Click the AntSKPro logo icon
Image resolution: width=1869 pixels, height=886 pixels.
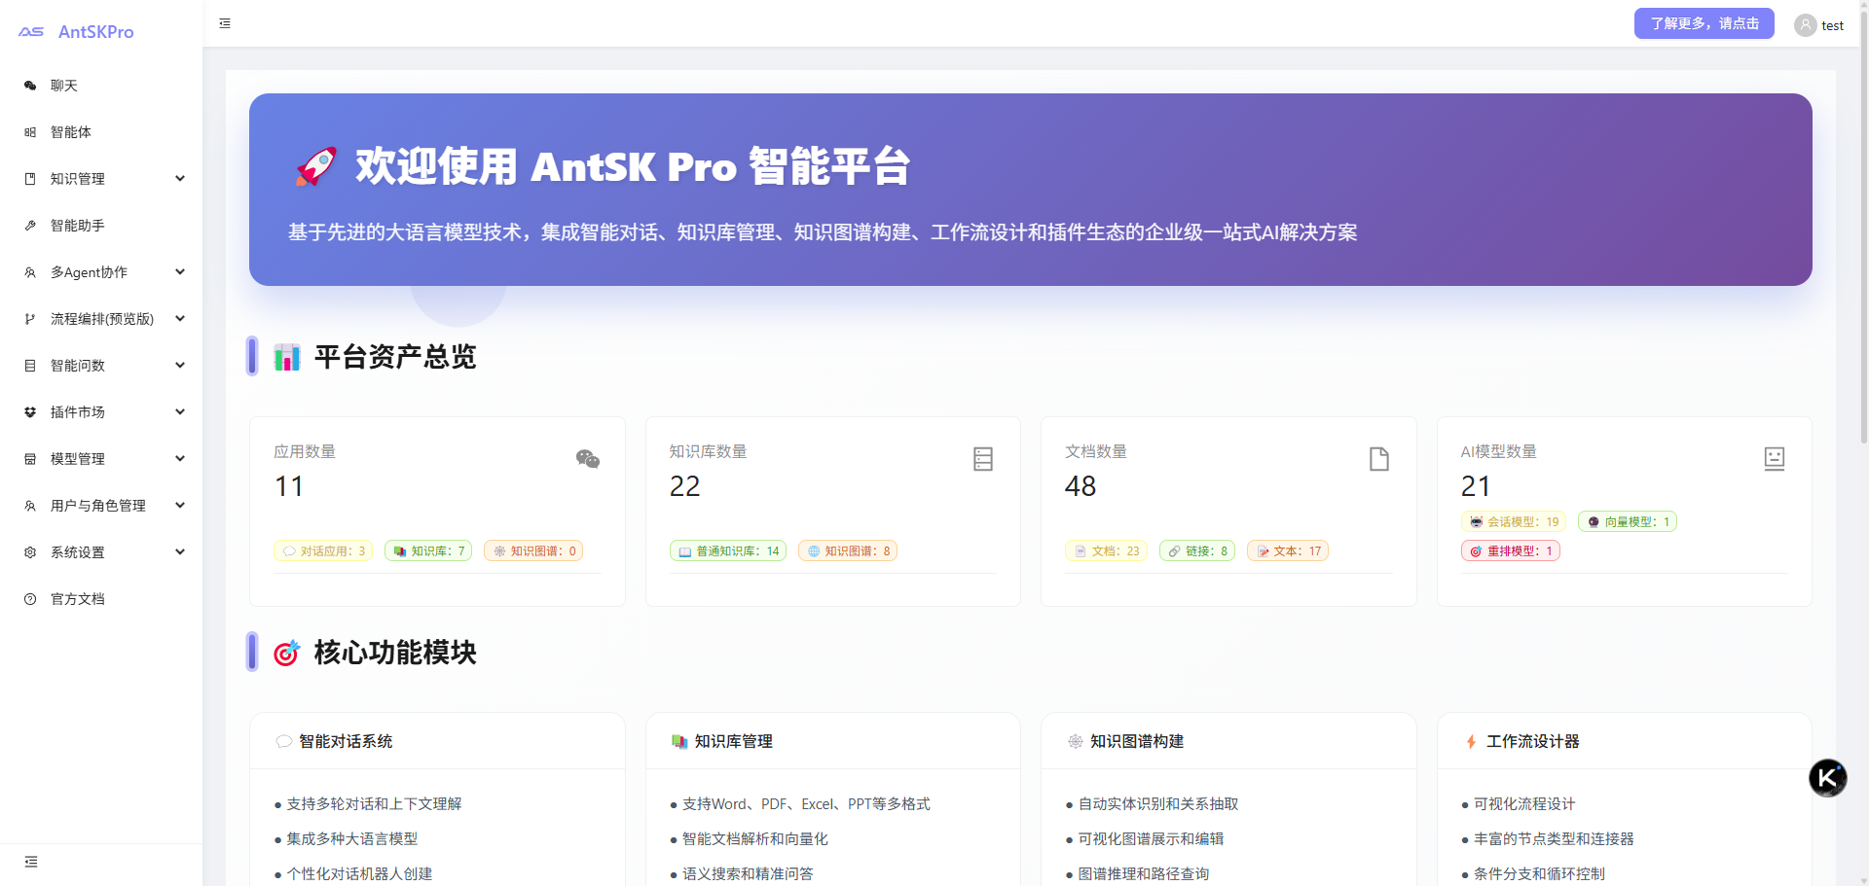pos(31,32)
